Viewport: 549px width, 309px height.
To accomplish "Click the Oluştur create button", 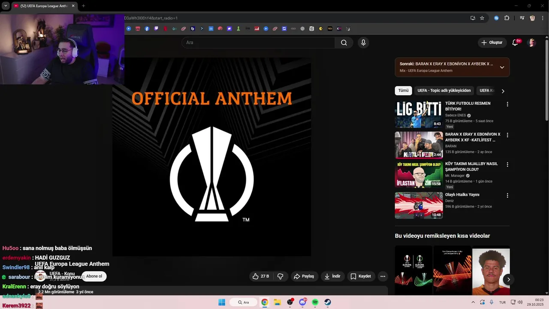I will 492,42.
